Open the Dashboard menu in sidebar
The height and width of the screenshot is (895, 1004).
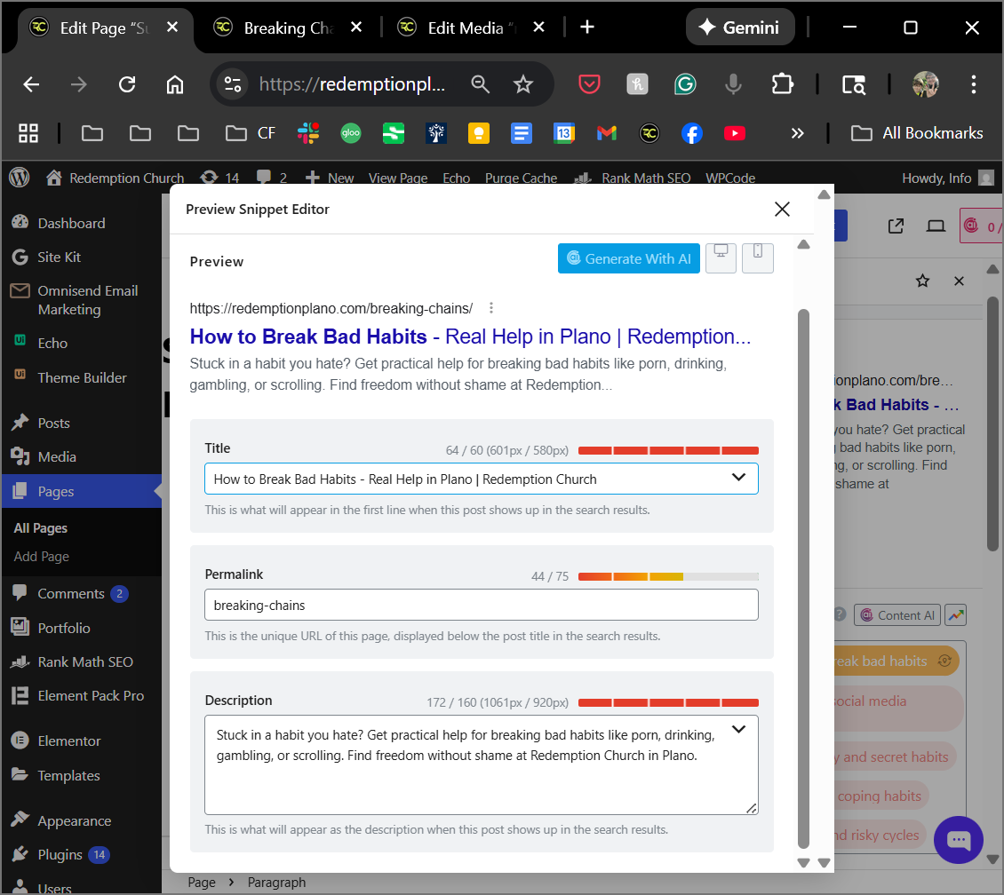pos(71,223)
